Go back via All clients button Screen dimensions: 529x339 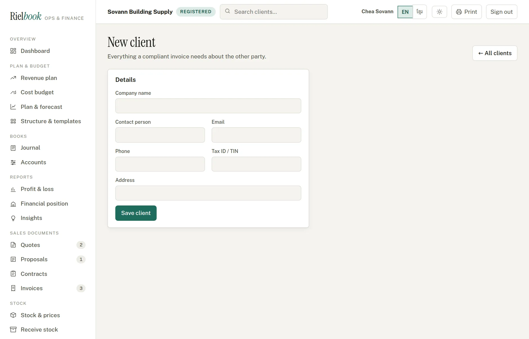click(495, 53)
